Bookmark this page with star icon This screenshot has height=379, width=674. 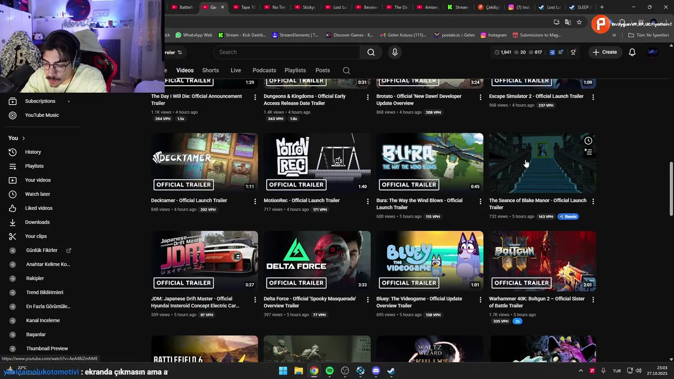point(579,22)
